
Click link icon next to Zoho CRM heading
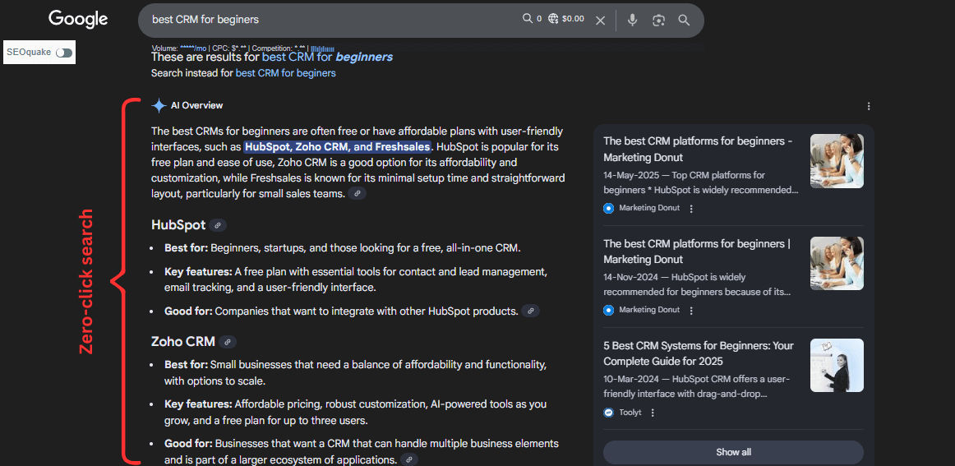(x=227, y=343)
